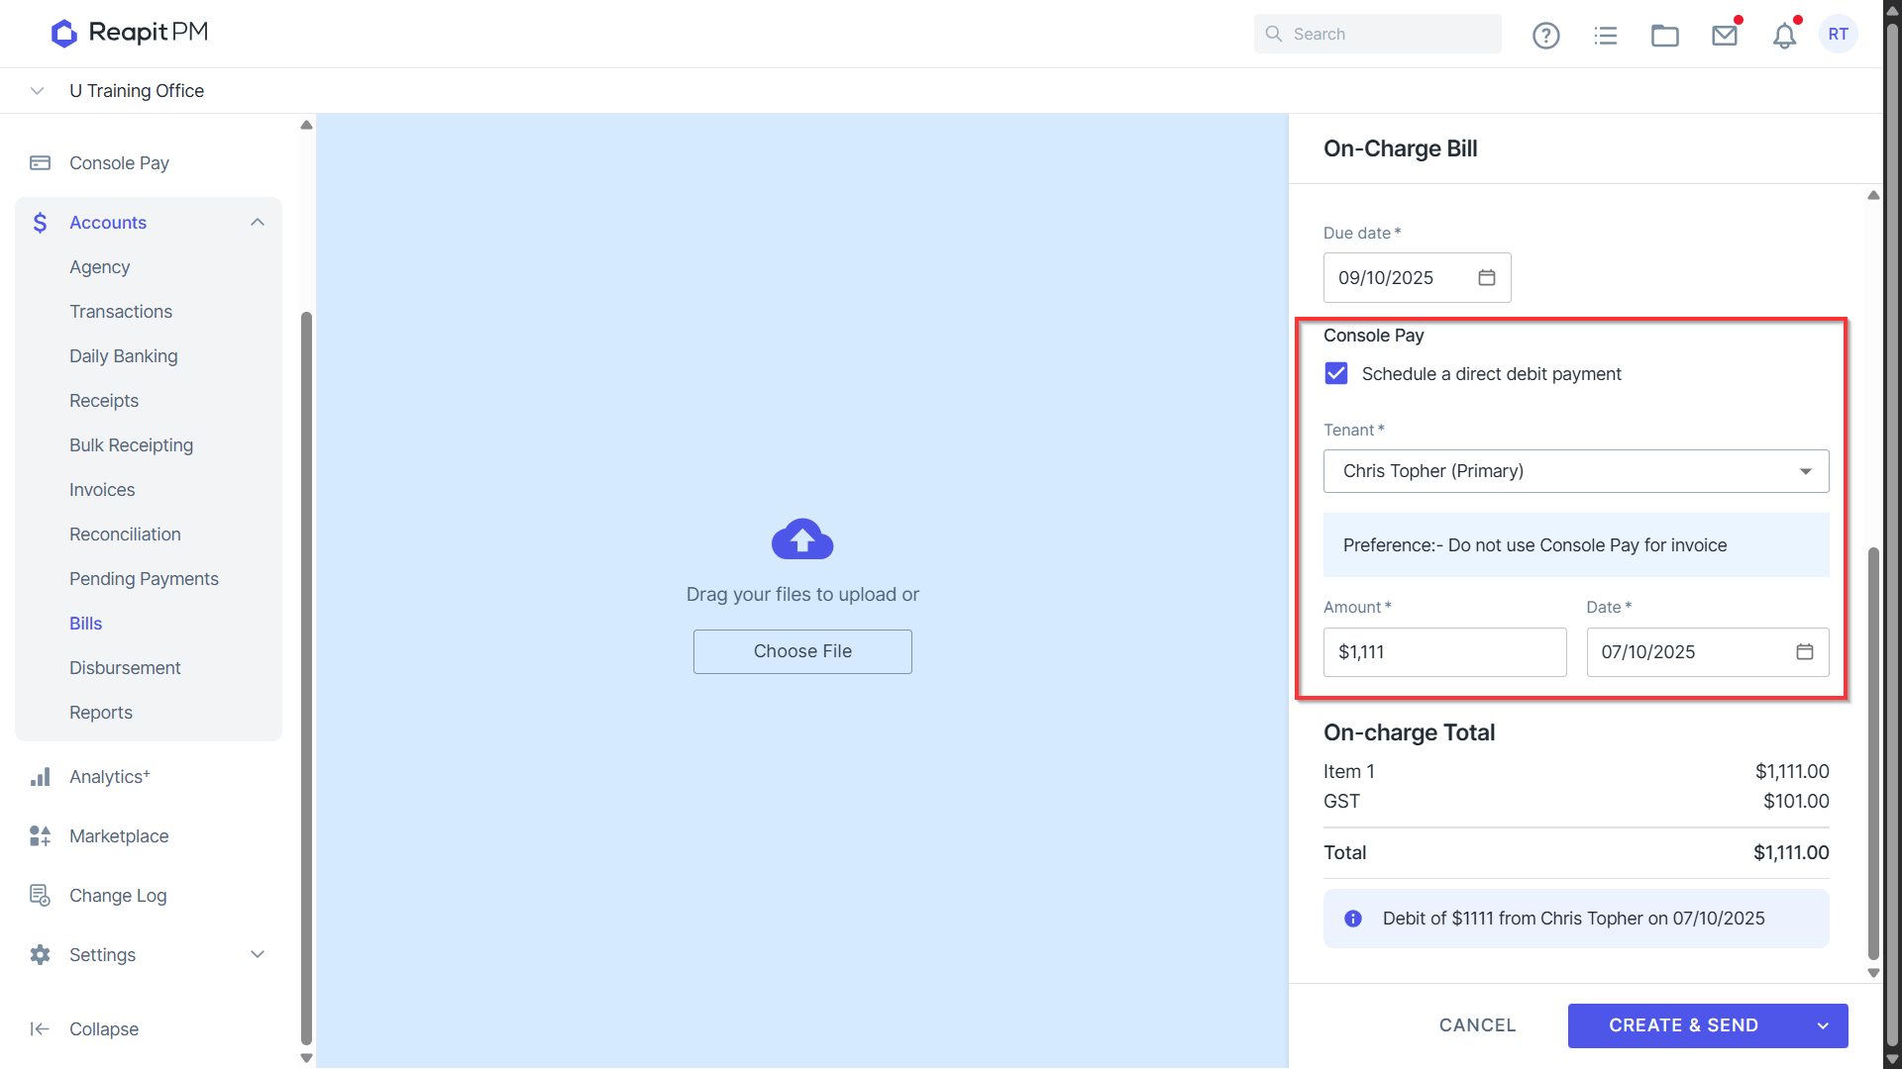Open the help question mark icon
The height and width of the screenshot is (1069, 1902).
(x=1545, y=36)
